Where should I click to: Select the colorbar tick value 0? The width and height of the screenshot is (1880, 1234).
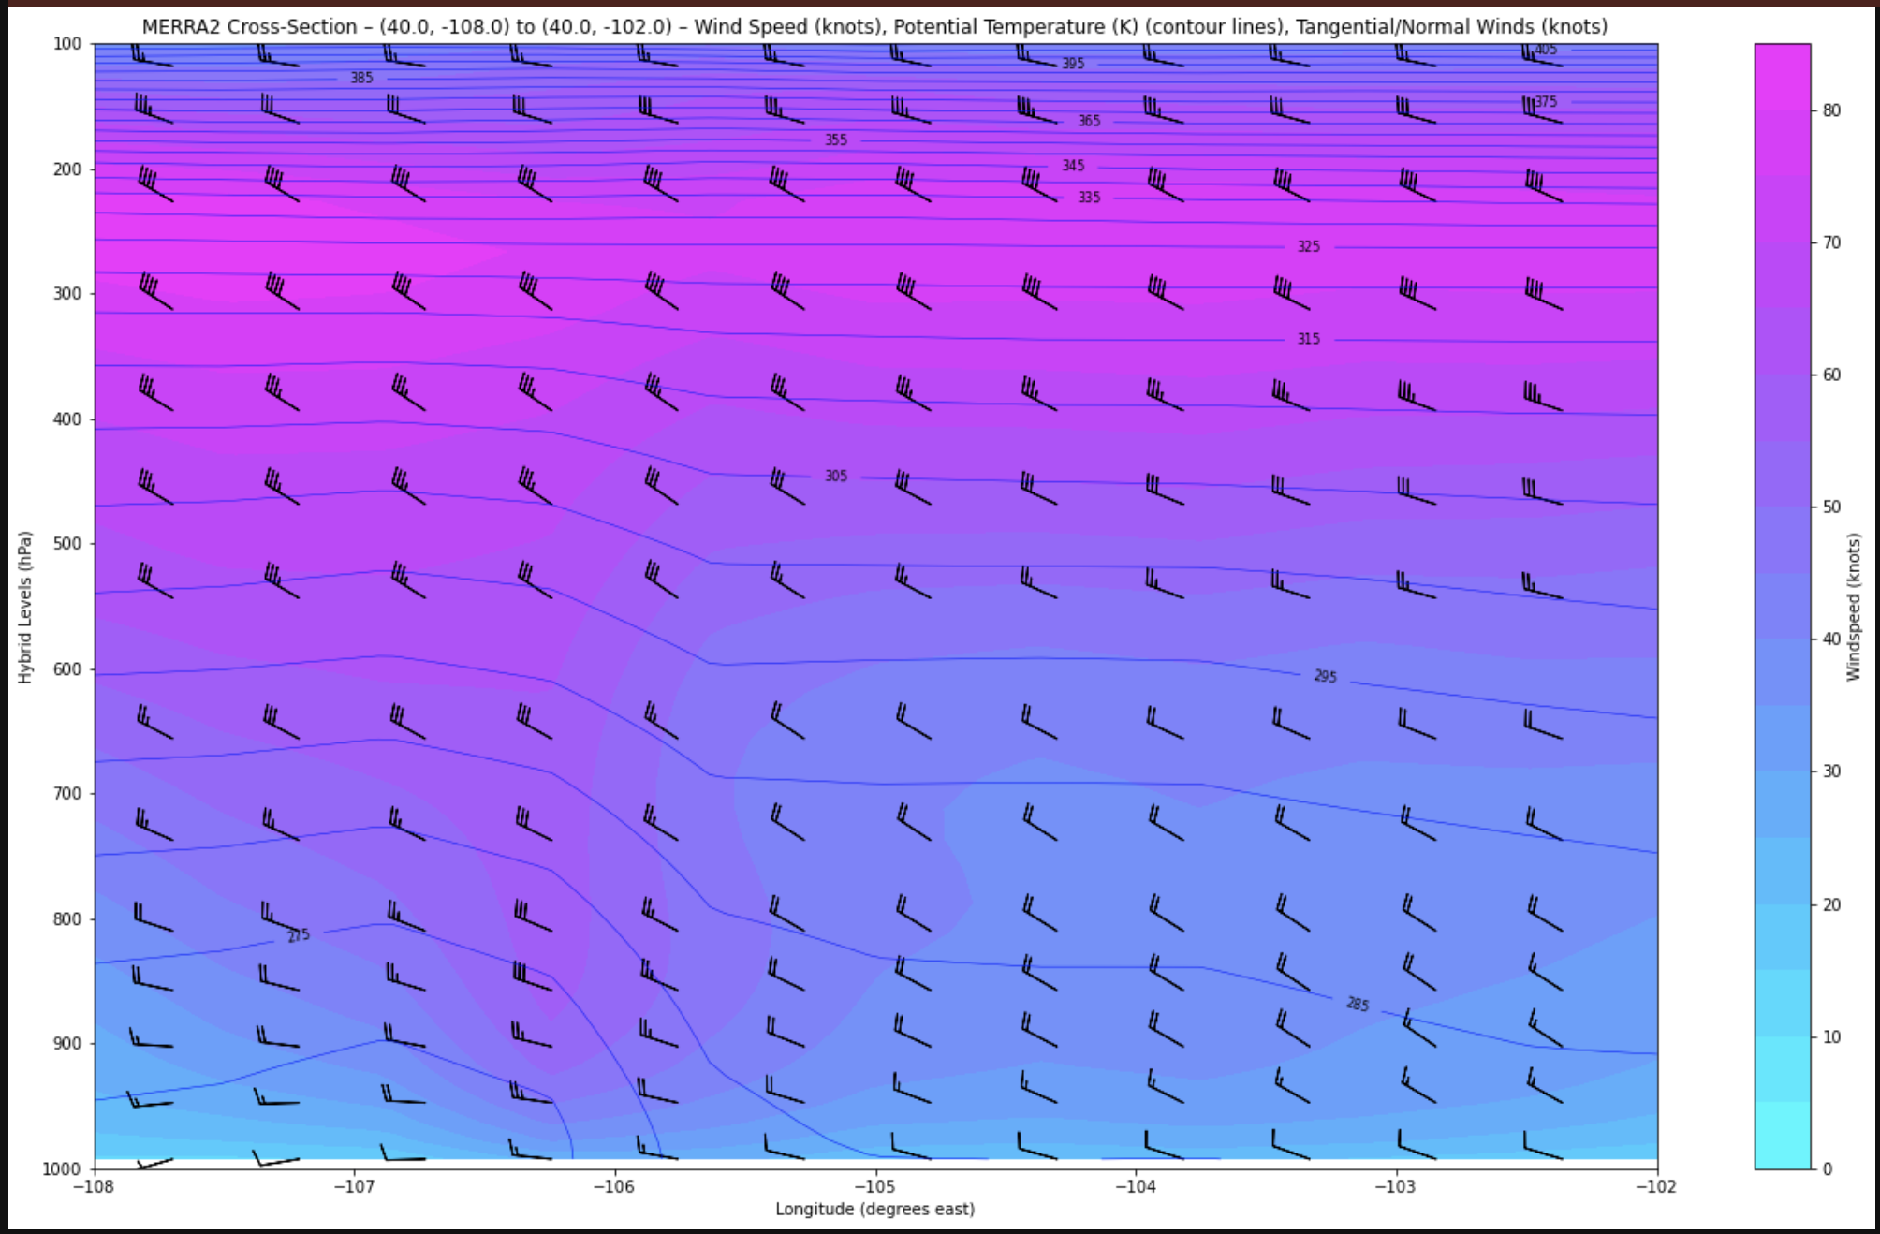click(x=1827, y=1168)
